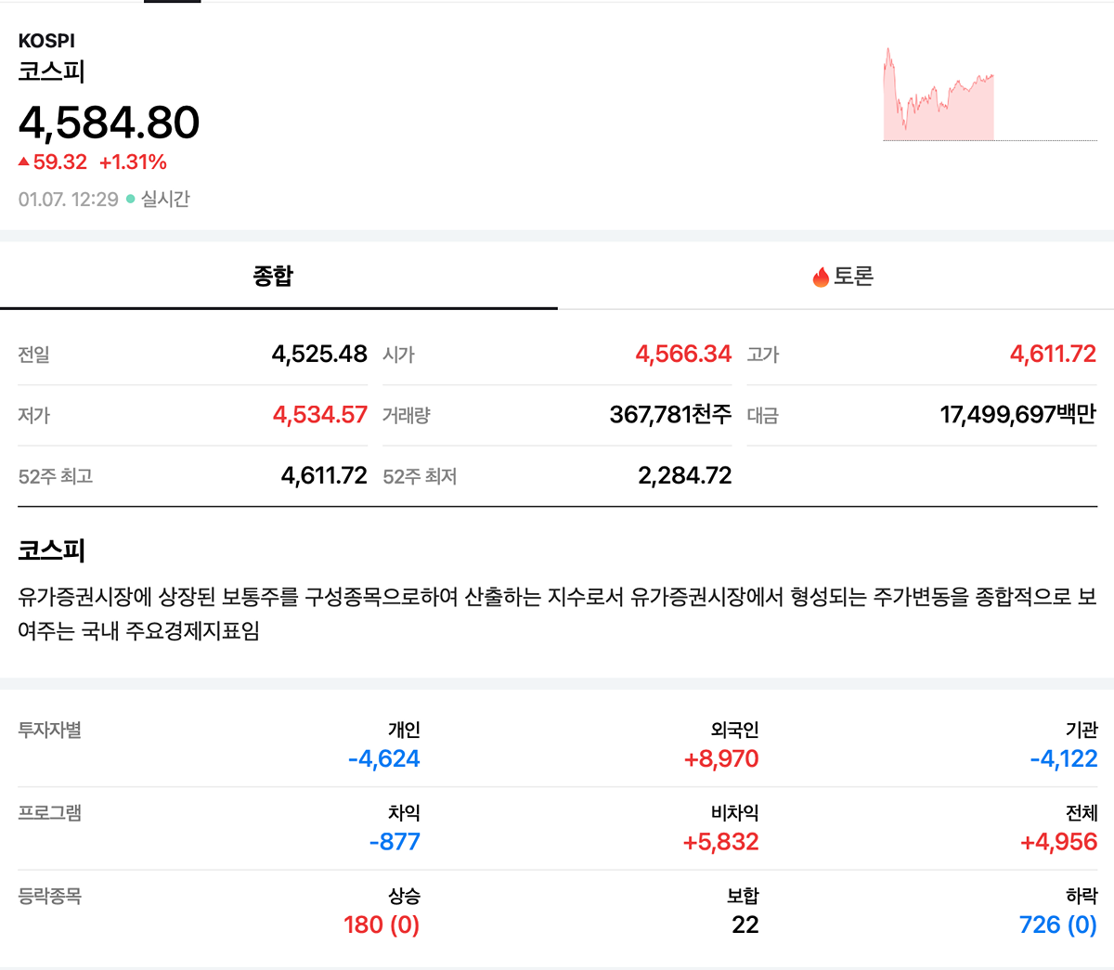Select the 거래량 figure 367,781천주

(x=669, y=415)
